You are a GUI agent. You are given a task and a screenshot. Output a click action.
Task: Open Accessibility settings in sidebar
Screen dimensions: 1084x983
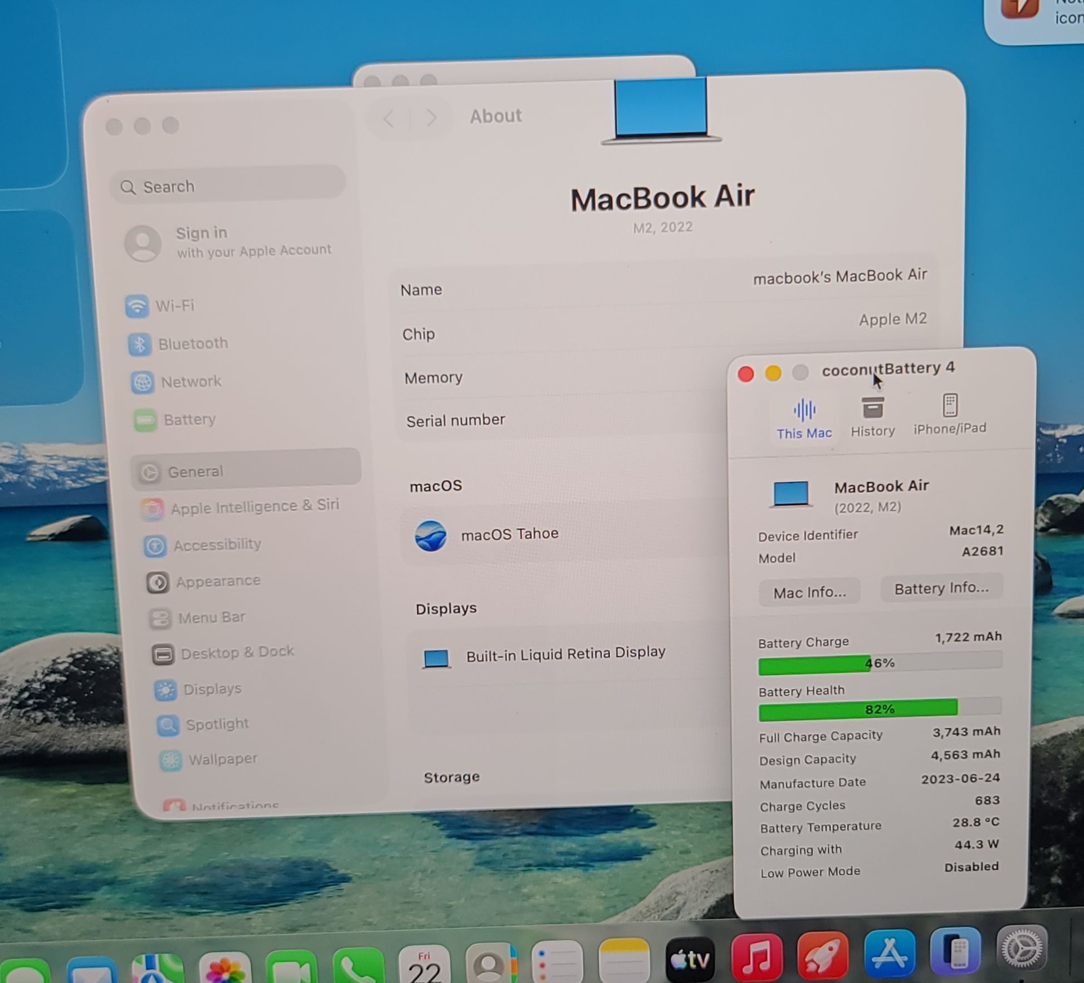[203, 544]
